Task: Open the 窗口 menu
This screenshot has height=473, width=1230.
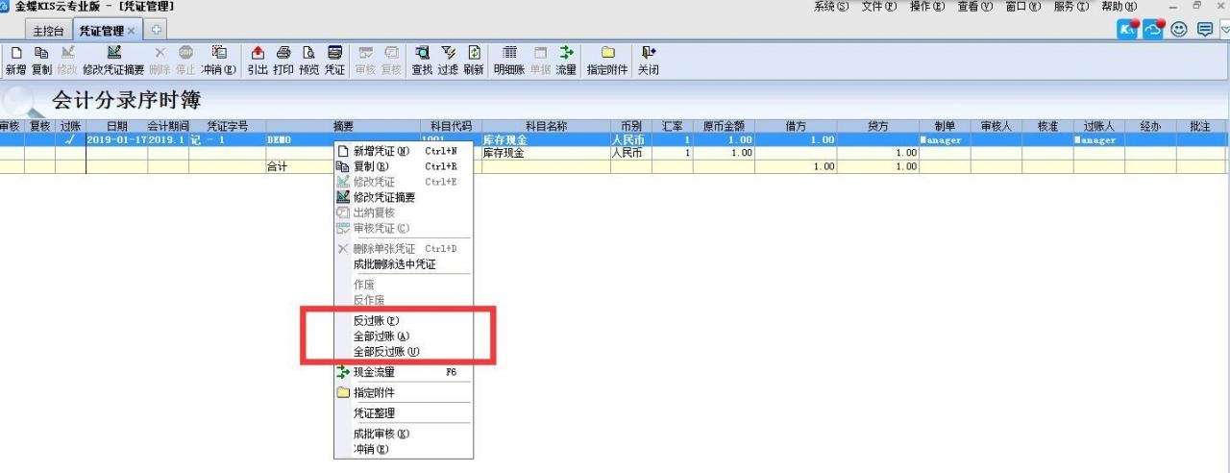Action: (1022, 7)
